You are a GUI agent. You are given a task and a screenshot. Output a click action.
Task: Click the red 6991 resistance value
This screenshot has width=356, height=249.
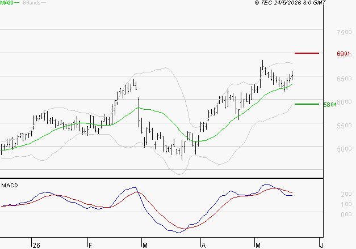click(x=344, y=54)
